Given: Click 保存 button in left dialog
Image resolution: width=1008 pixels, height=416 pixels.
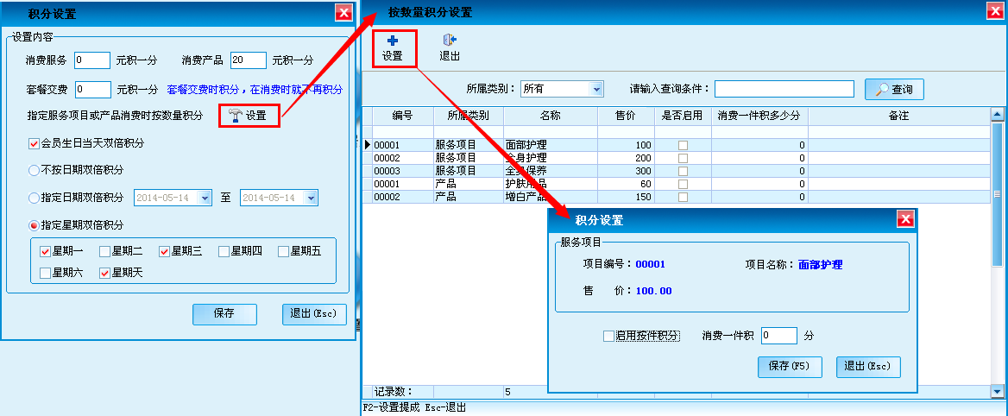Looking at the screenshot, I should tap(224, 314).
